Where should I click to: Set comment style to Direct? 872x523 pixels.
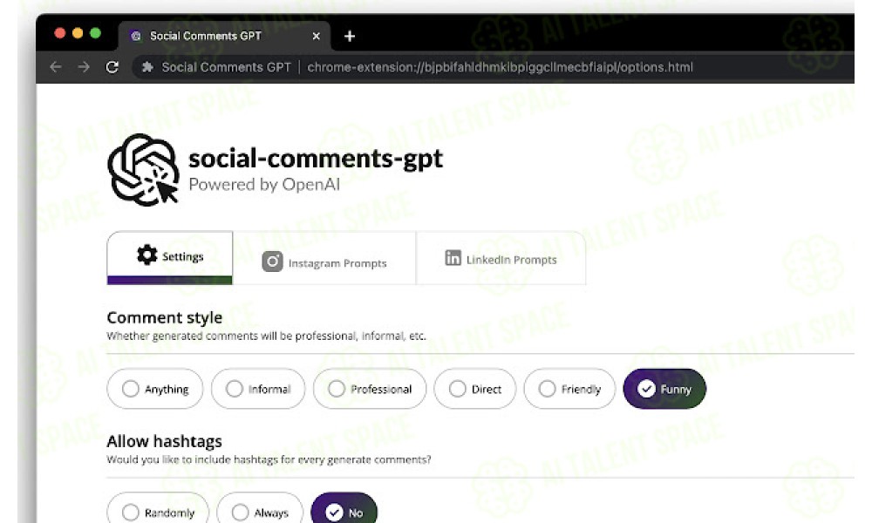(475, 389)
